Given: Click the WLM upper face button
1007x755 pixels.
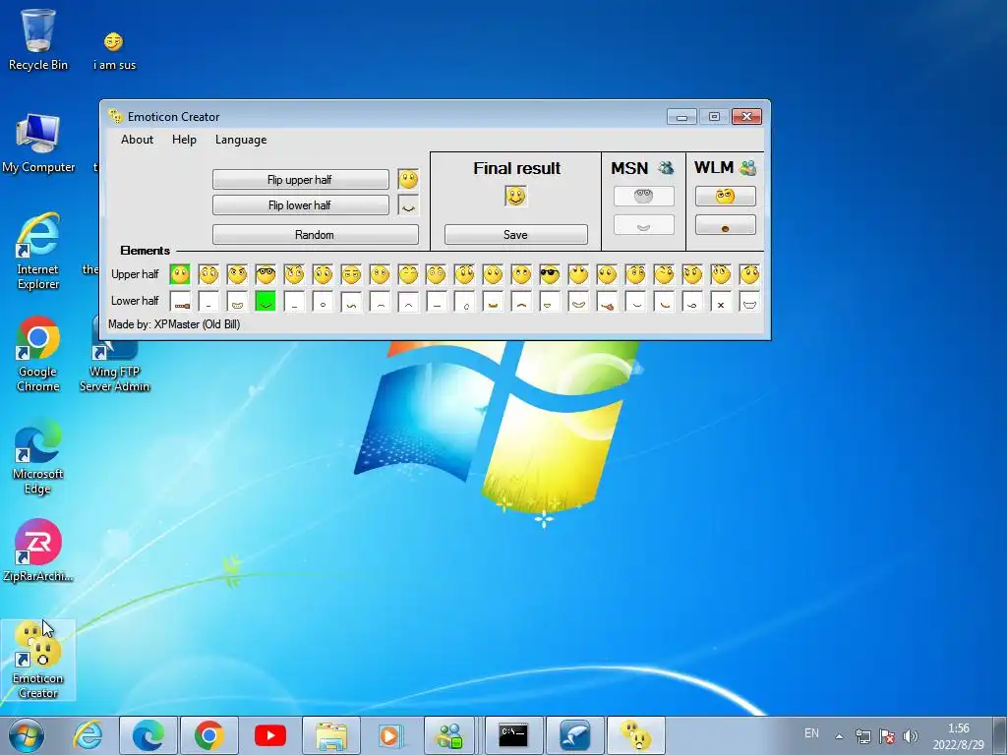Looking at the screenshot, I should pyautogui.click(x=725, y=197).
